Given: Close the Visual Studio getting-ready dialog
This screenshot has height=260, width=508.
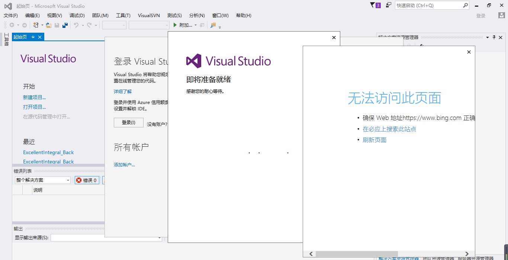Looking at the screenshot, I should (x=334, y=38).
